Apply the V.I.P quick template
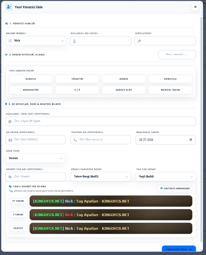 click(77, 90)
